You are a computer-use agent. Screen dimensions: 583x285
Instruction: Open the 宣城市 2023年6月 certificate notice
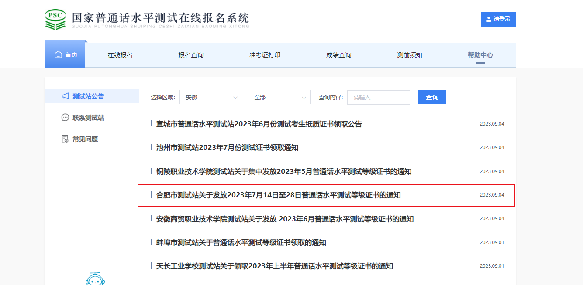(259, 124)
